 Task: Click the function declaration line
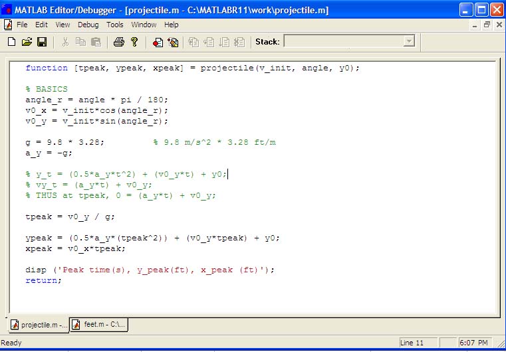coord(192,68)
